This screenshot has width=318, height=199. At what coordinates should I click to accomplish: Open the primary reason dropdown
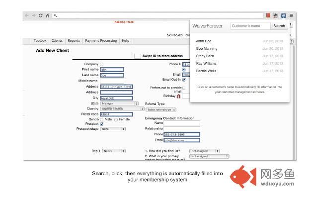pos(209,156)
